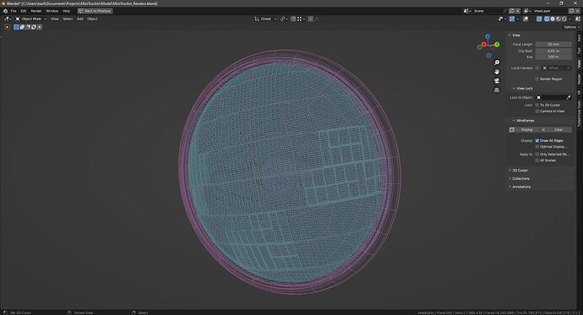583x315 pixels.
Task: Click the ViewLayer name field
Action: (x=550, y=11)
